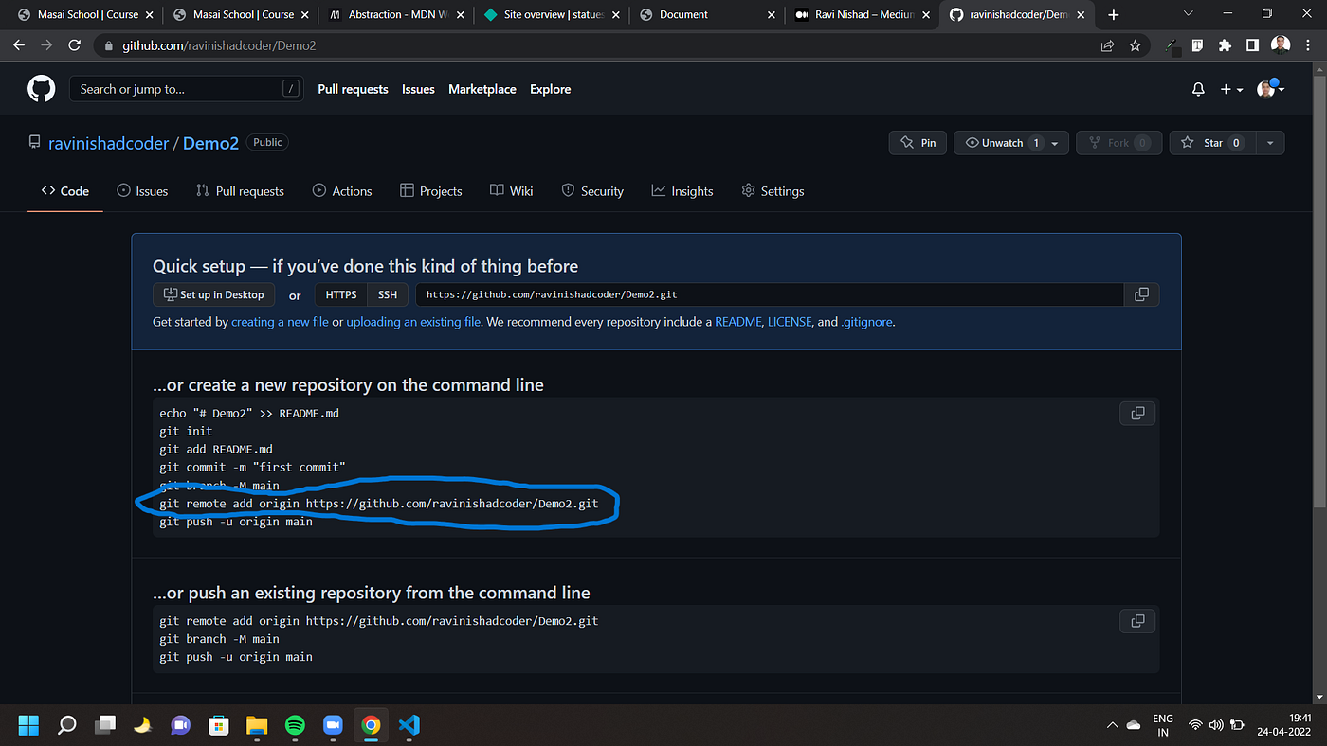The image size is (1327, 746).
Task: Click Set up in Desktop button
Action: (214, 294)
